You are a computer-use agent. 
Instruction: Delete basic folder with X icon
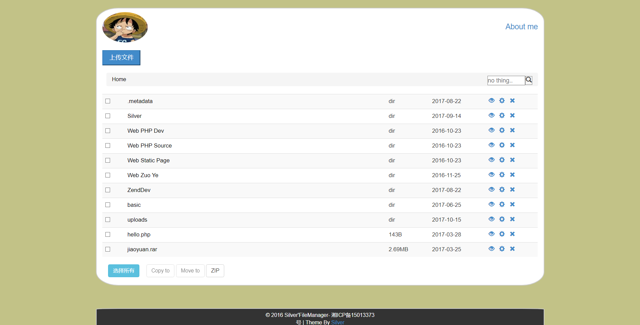(x=512, y=204)
